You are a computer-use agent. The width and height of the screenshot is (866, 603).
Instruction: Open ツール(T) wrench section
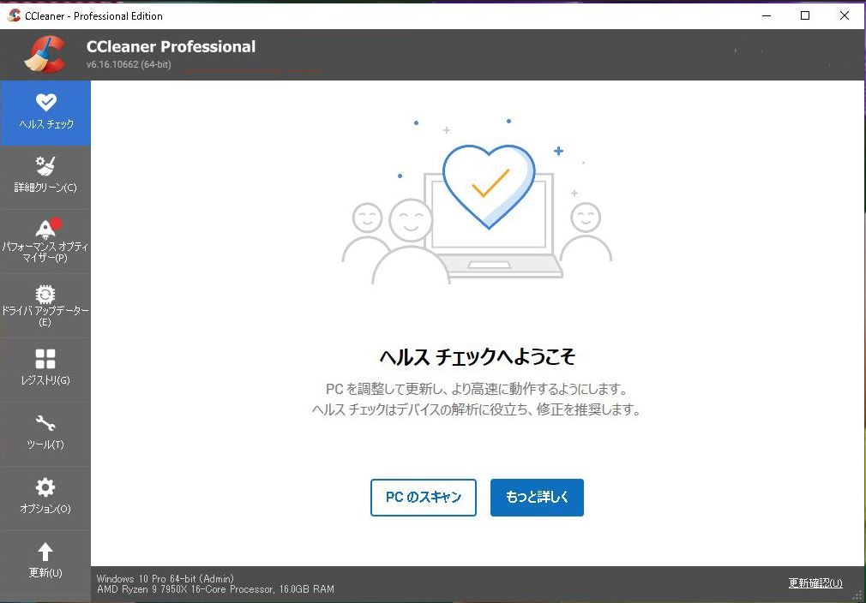[x=45, y=434]
